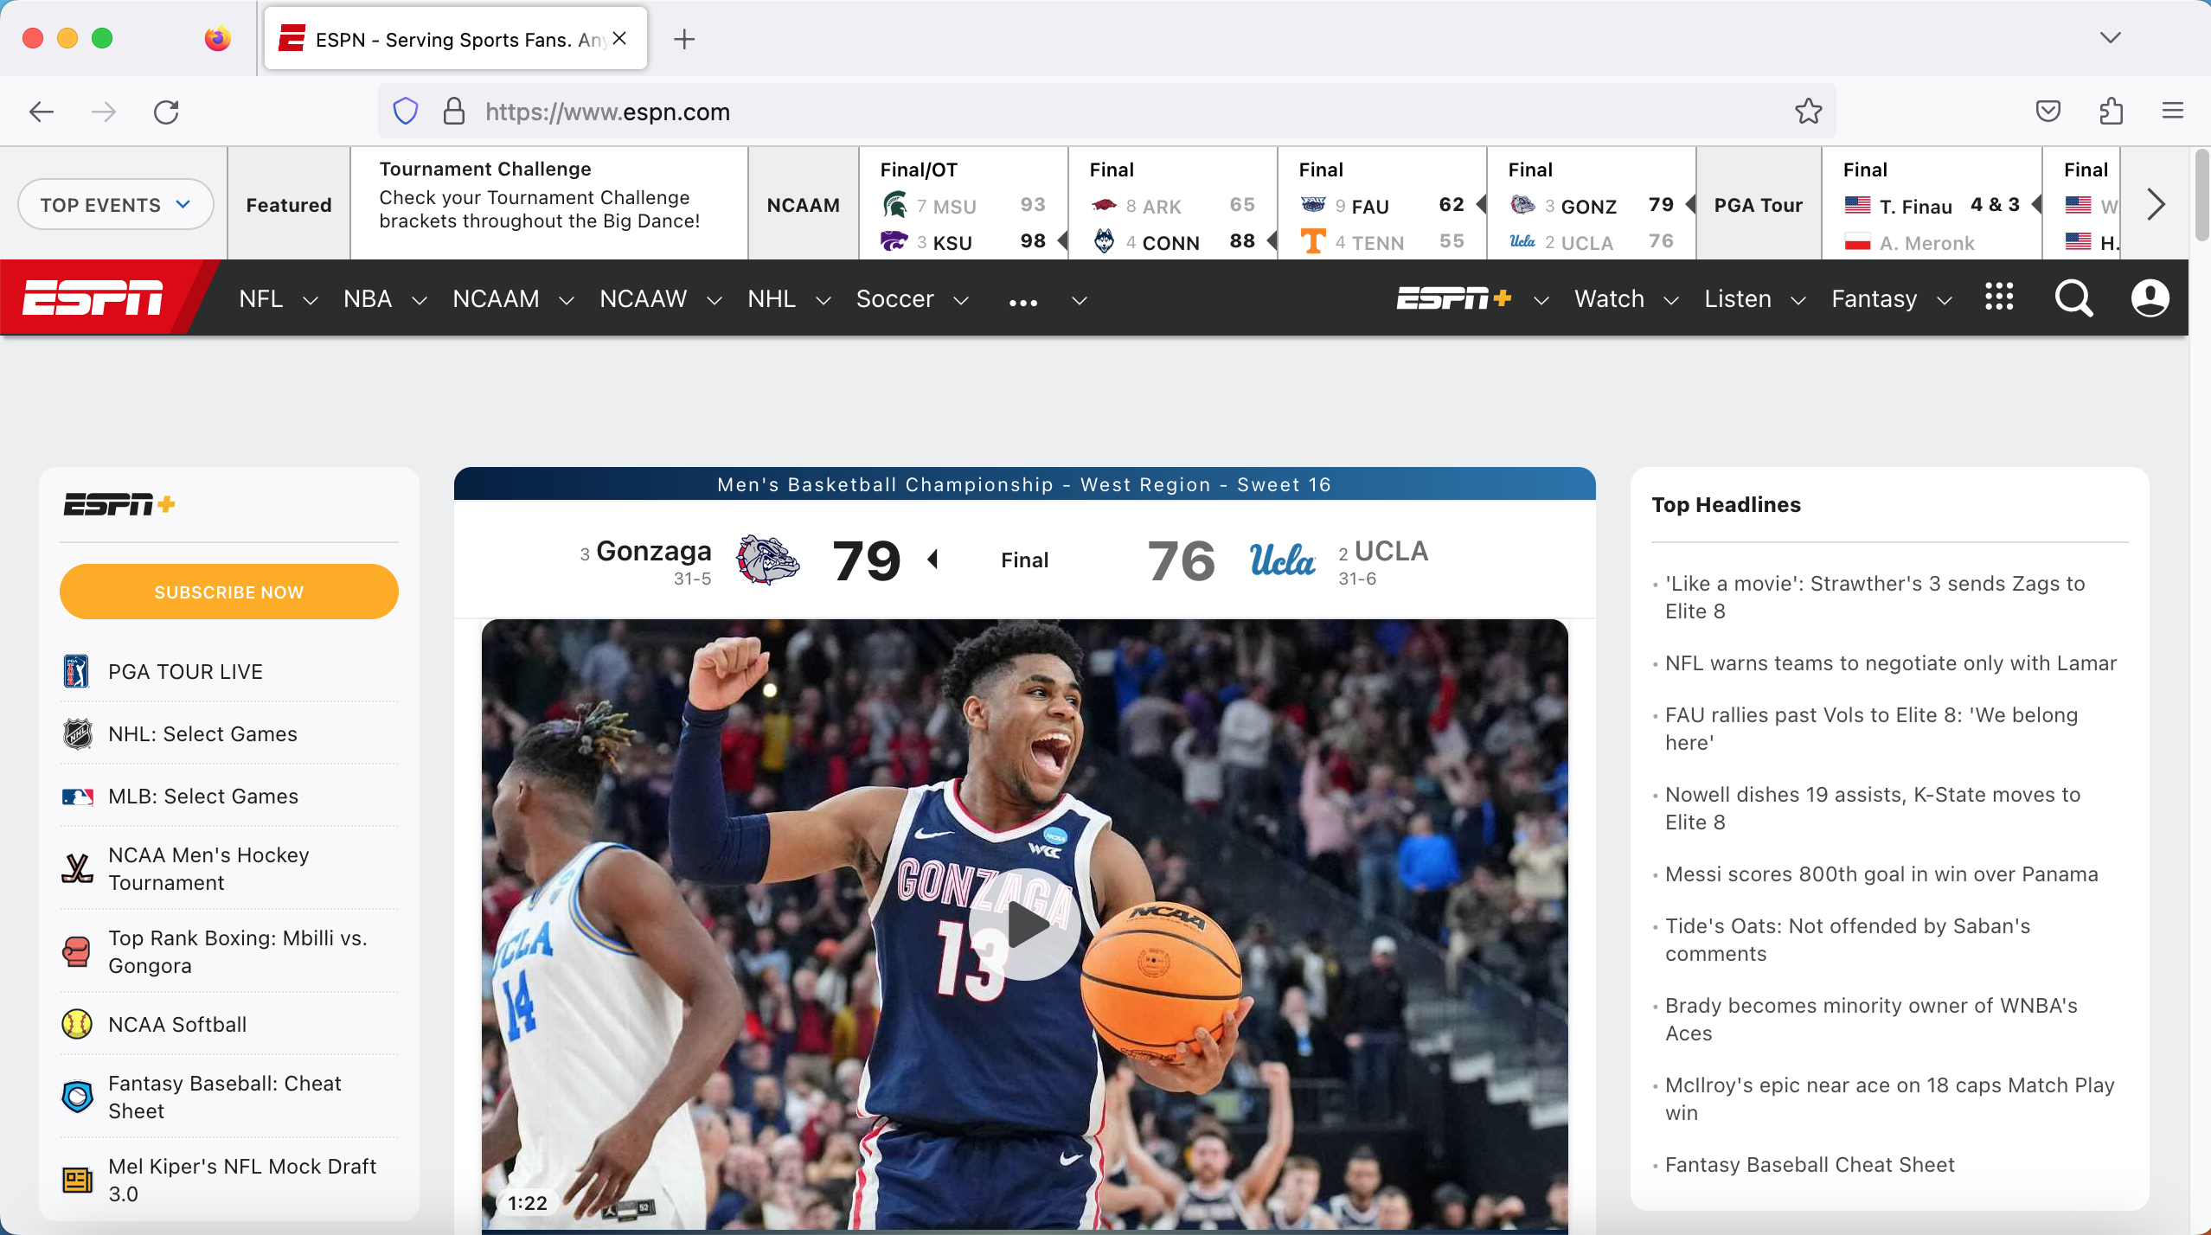The image size is (2211, 1235).
Task: Open the user profile icon
Action: click(2149, 298)
